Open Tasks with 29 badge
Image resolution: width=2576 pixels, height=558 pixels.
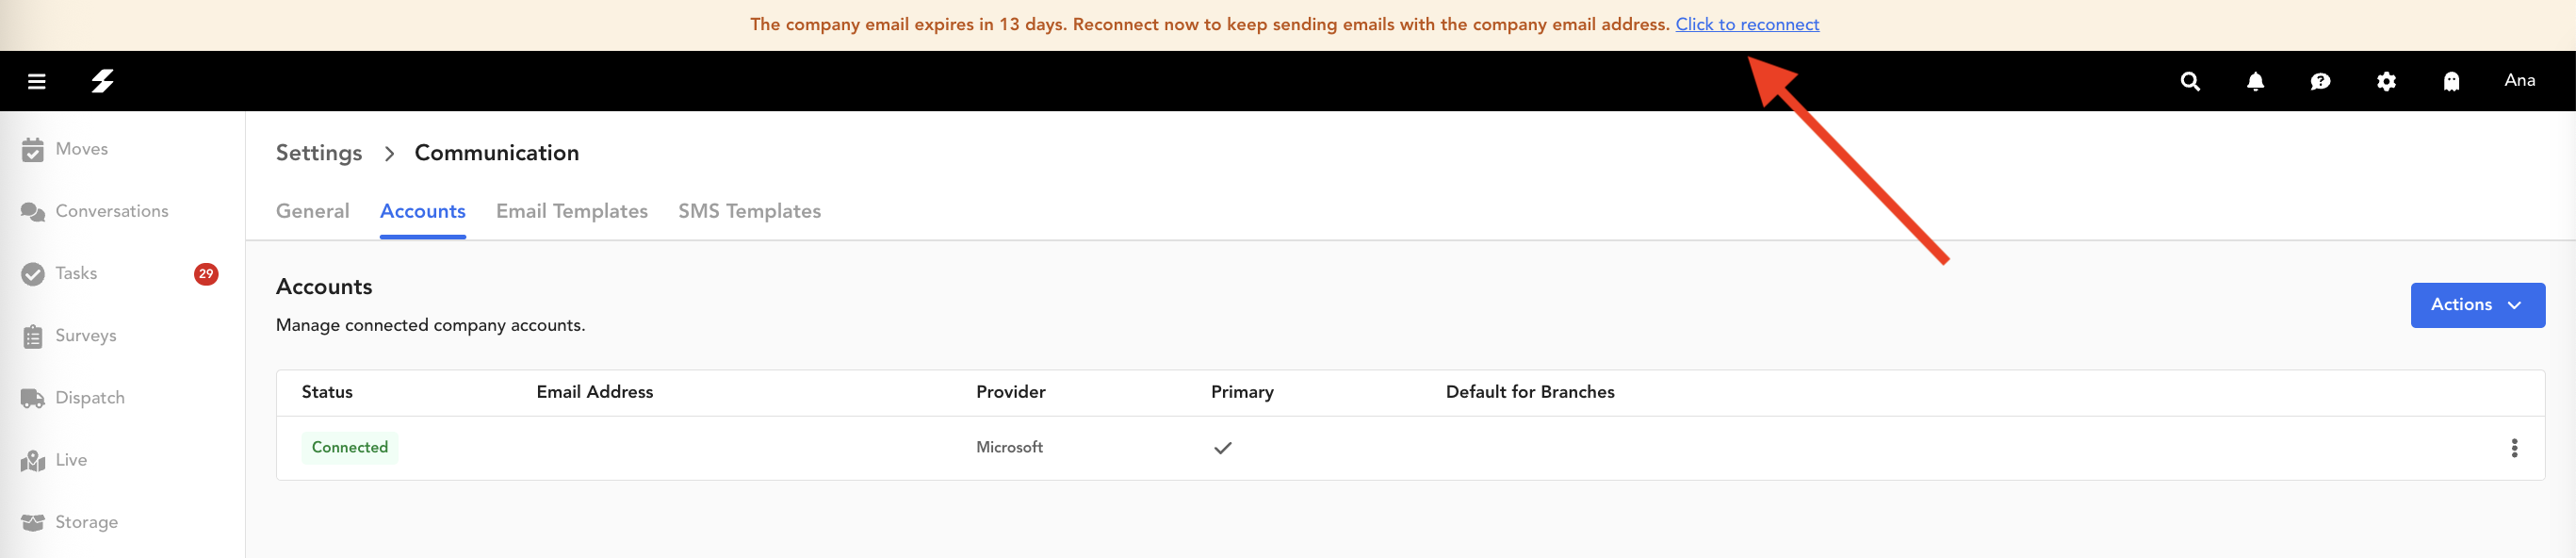76,273
